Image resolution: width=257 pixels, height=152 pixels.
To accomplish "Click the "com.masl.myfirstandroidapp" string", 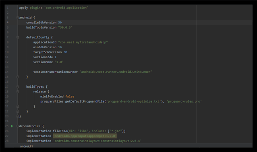I will pyautogui.click(x=83, y=42).
